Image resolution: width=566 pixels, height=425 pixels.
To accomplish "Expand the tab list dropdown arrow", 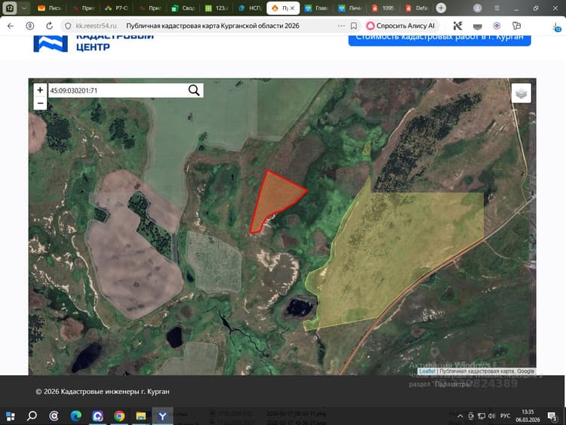I will point(24,8).
